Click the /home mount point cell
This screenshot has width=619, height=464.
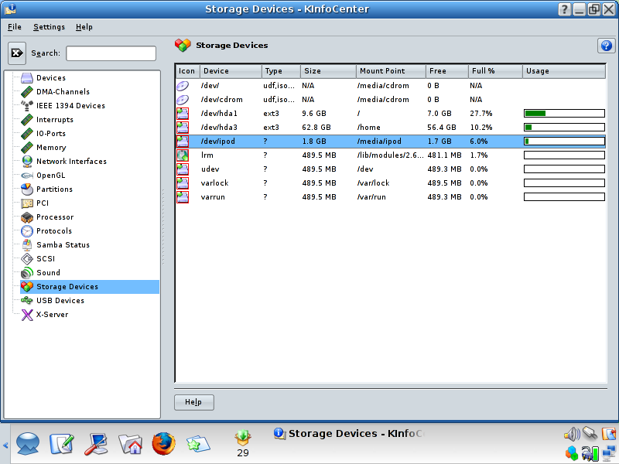(x=369, y=128)
